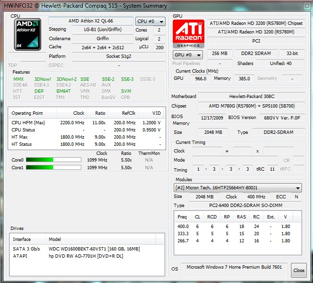Click the GPU chipset name field ending in Chipset
Screen dimensions: 313x283
pos(256,23)
